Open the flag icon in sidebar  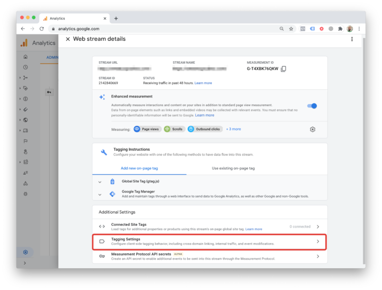click(x=25, y=141)
